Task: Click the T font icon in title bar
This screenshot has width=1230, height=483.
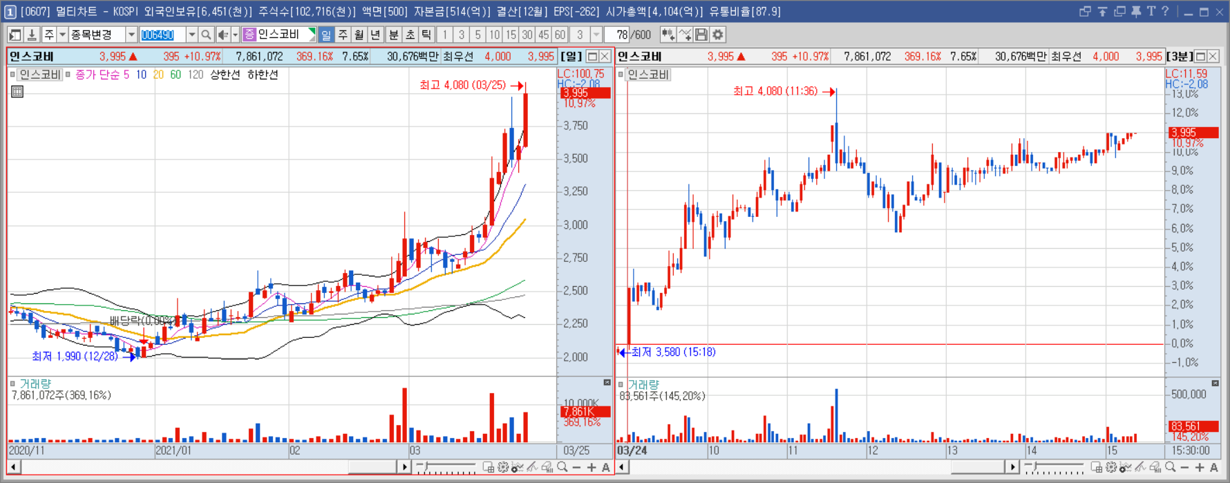Action: click(x=1151, y=11)
